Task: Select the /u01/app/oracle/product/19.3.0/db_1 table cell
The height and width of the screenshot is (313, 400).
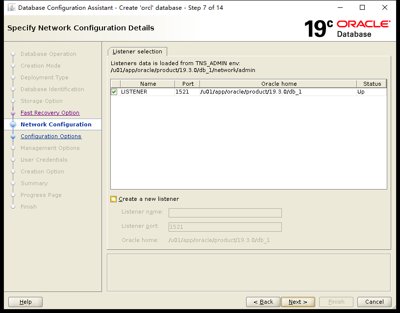Action: [278, 92]
